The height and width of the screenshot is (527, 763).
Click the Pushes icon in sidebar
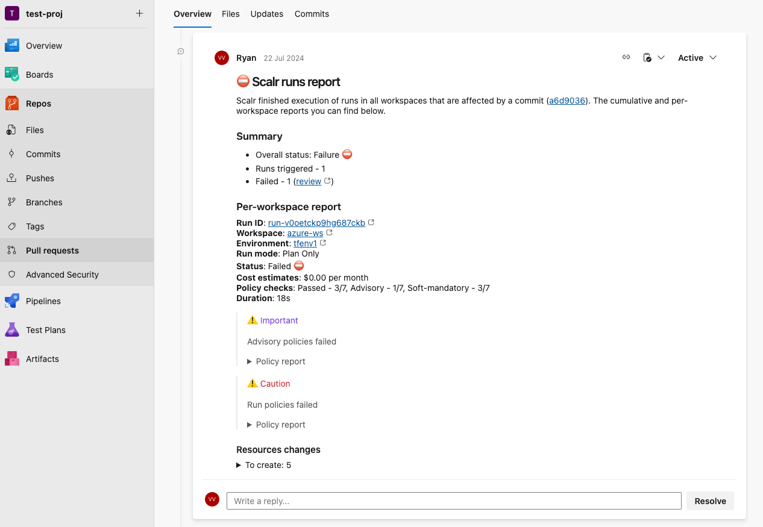coord(11,178)
